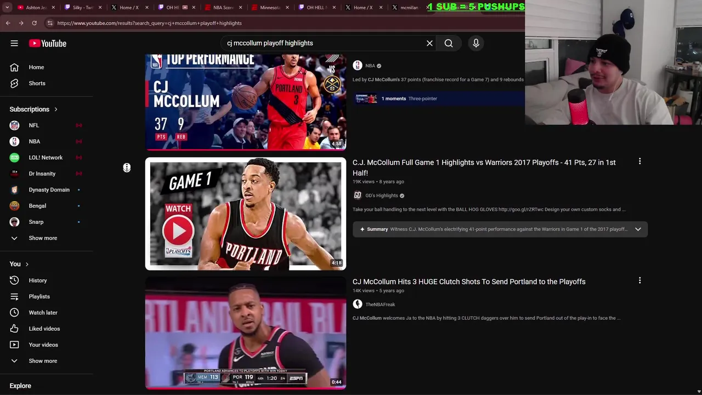Open the LOL! Network subscription
702x395 pixels.
click(x=47, y=157)
